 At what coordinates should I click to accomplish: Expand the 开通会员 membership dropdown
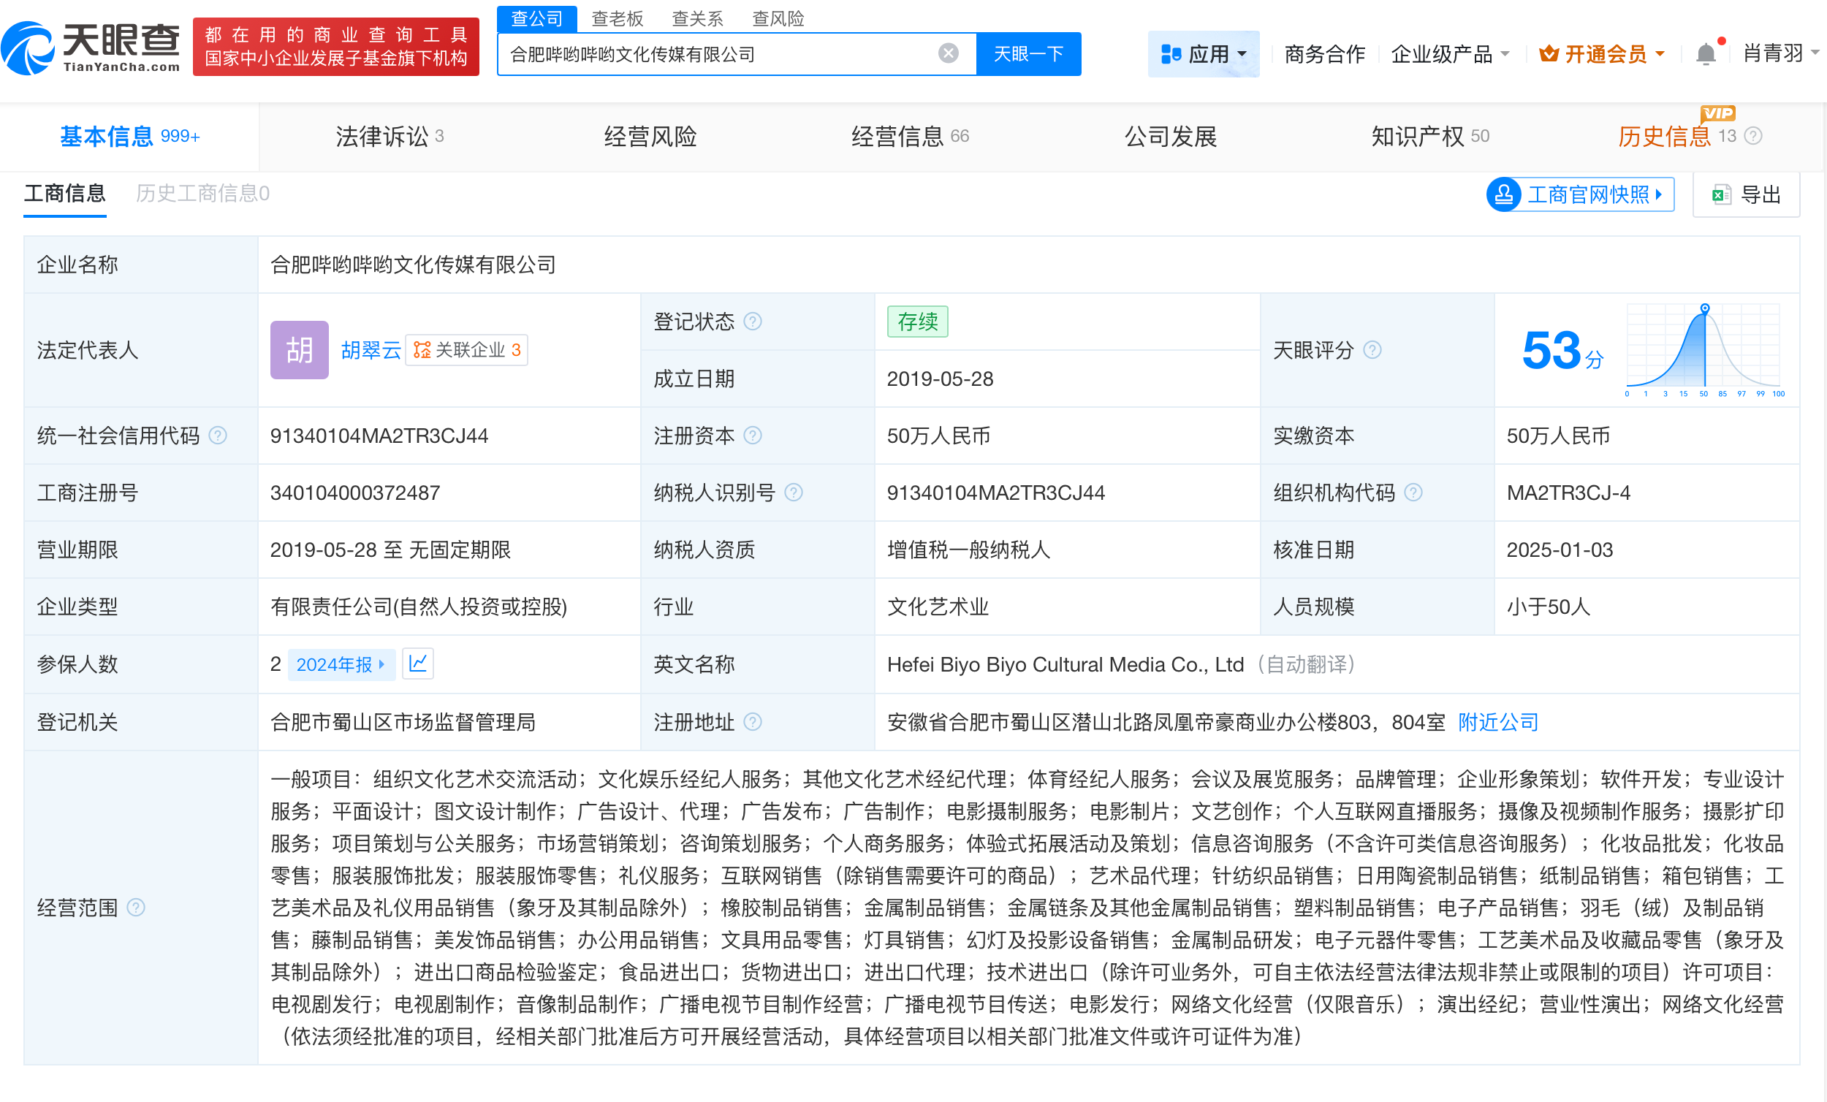click(1602, 54)
